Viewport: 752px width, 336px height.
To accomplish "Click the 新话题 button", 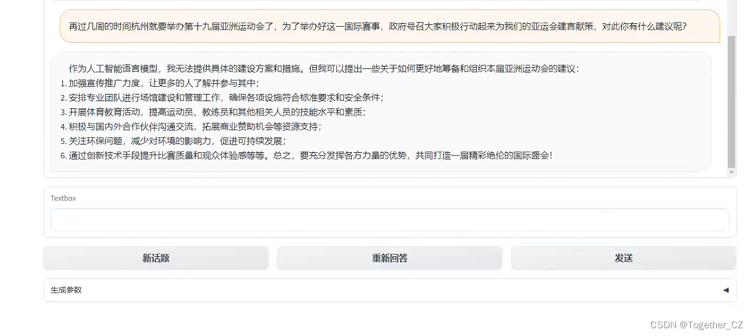I will tap(156, 258).
